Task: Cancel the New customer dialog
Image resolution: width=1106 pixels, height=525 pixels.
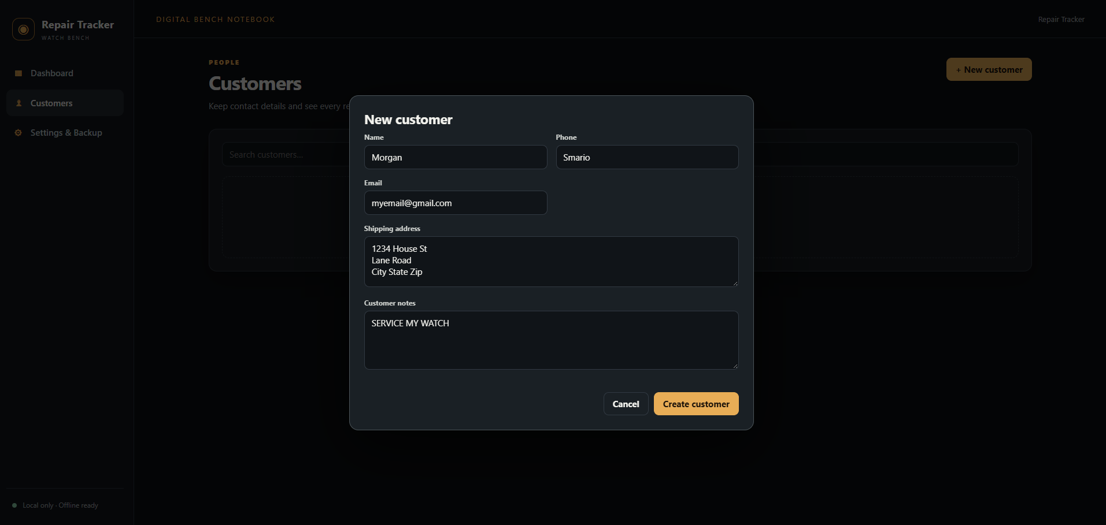Action: [626, 404]
